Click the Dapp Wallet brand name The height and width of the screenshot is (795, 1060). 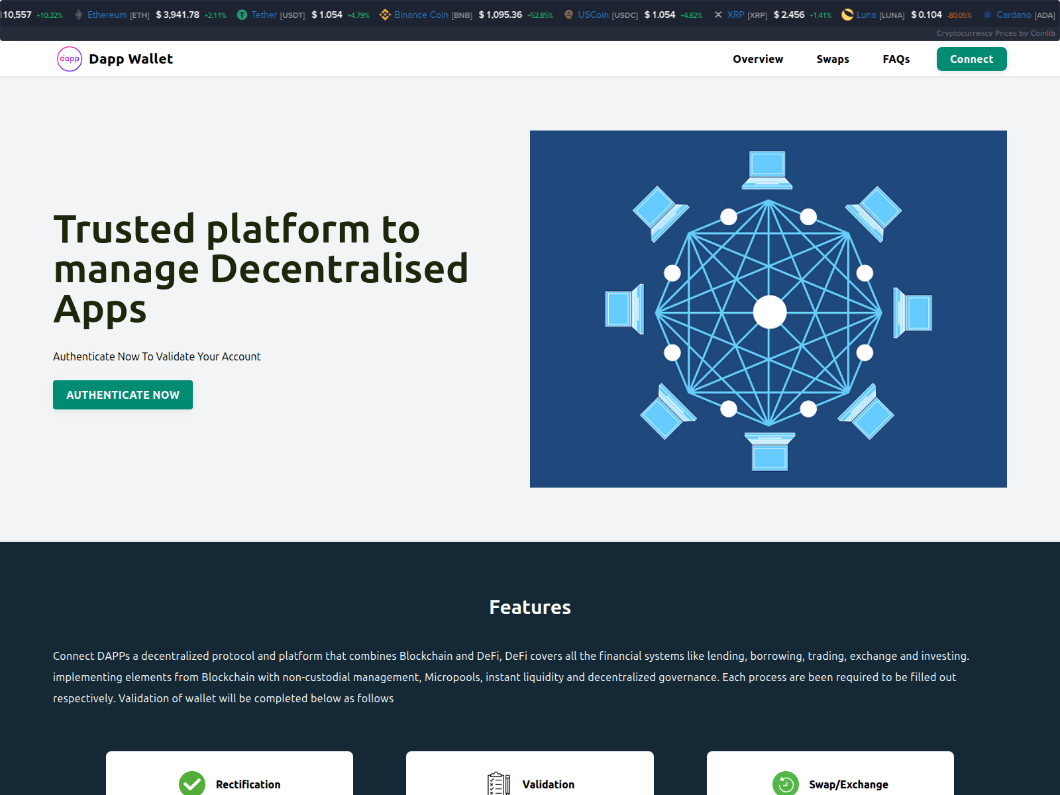(x=131, y=59)
